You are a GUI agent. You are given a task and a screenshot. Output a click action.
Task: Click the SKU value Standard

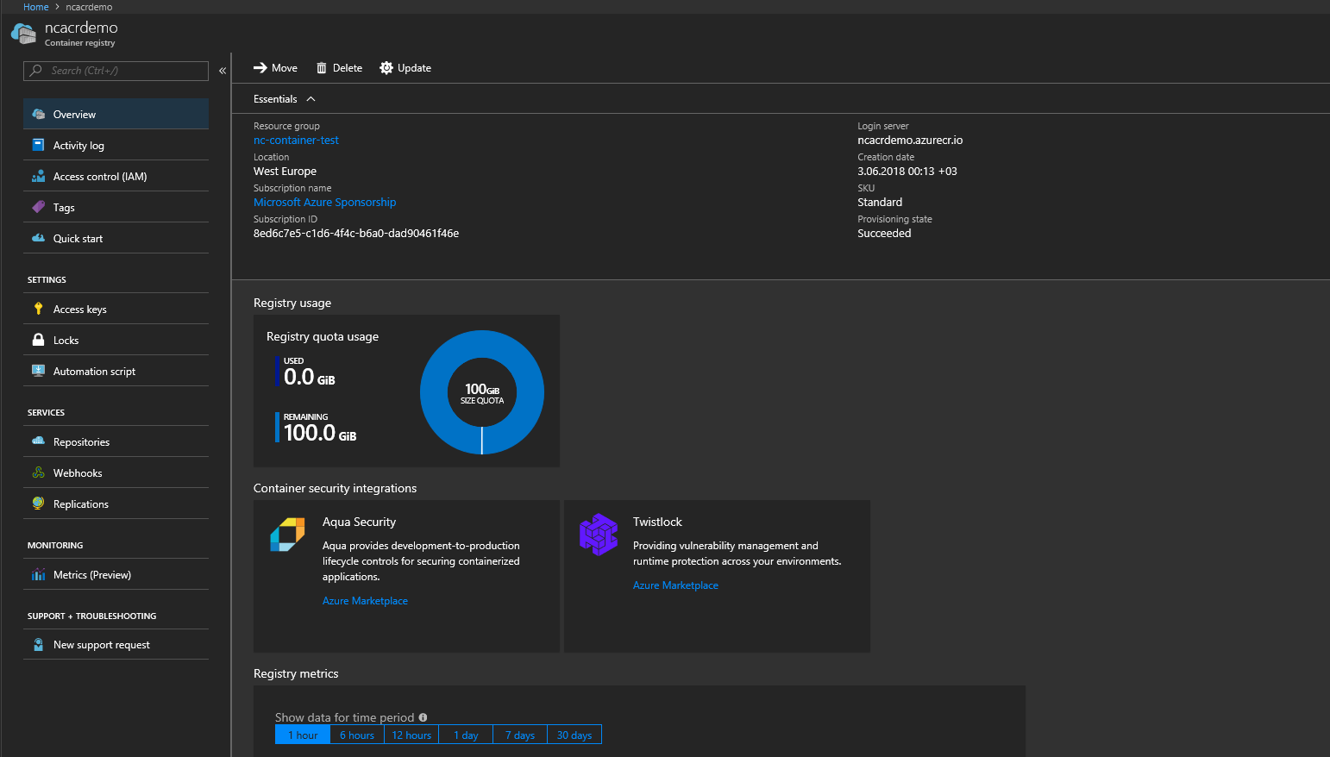point(880,202)
